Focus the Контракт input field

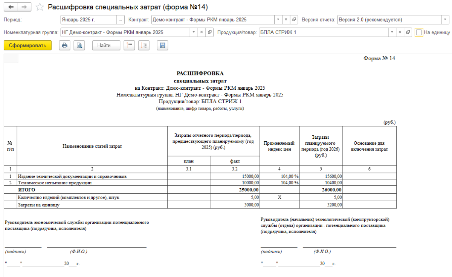213,20
